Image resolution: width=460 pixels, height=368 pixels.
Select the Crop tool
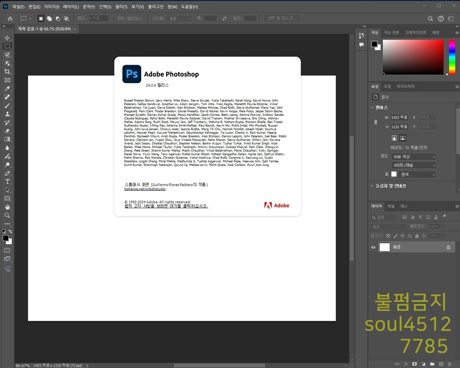click(x=8, y=72)
